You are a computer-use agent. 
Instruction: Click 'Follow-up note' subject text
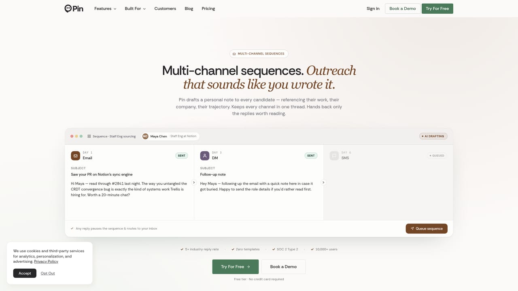click(213, 175)
